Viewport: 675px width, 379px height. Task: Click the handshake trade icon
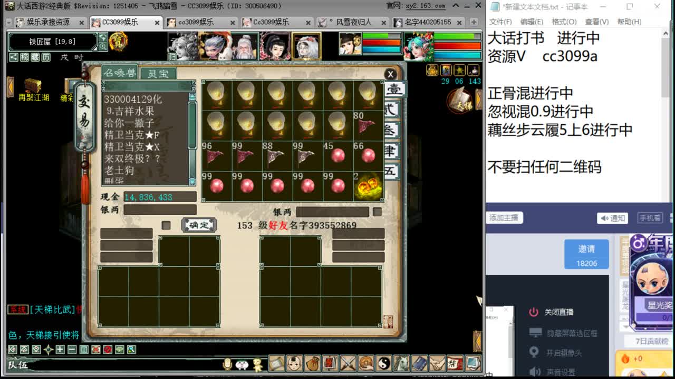pyautogui.click(x=437, y=363)
